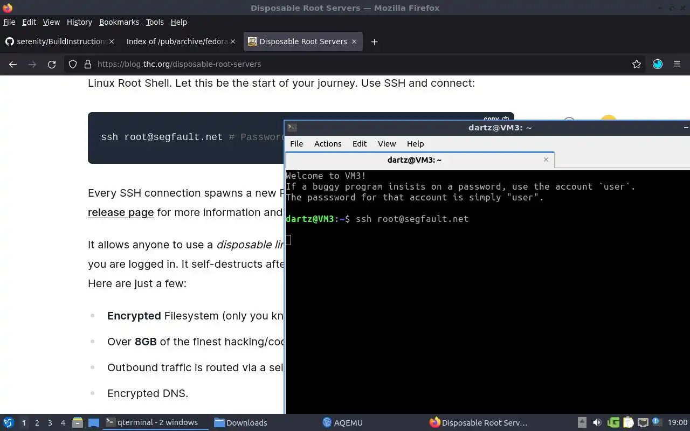Open the terminal's Edit menu
Viewport: 690px width, 431px height.
click(360, 144)
